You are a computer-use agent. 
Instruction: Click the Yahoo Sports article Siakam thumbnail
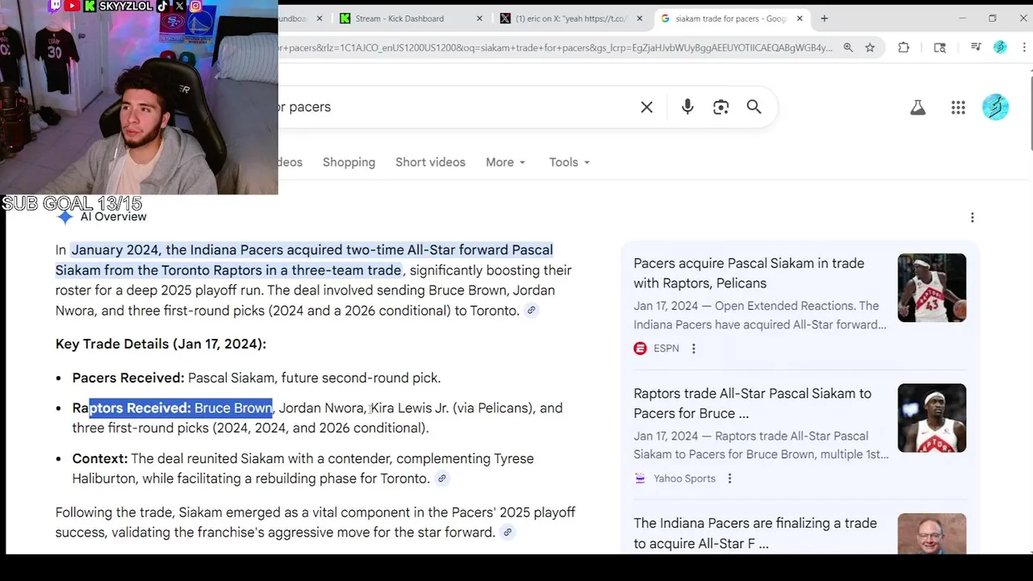pos(931,418)
